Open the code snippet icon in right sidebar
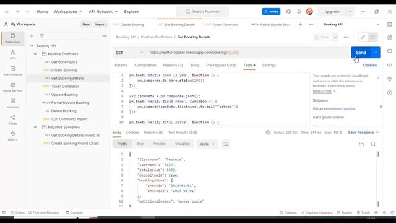This screenshot has width=396, height=223. click(x=389, y=65)
